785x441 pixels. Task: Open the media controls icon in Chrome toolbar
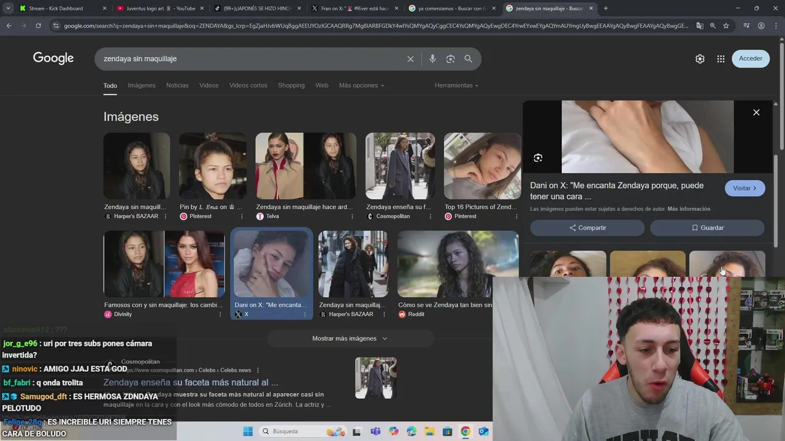pyautogui.click(x=746, y=26)
